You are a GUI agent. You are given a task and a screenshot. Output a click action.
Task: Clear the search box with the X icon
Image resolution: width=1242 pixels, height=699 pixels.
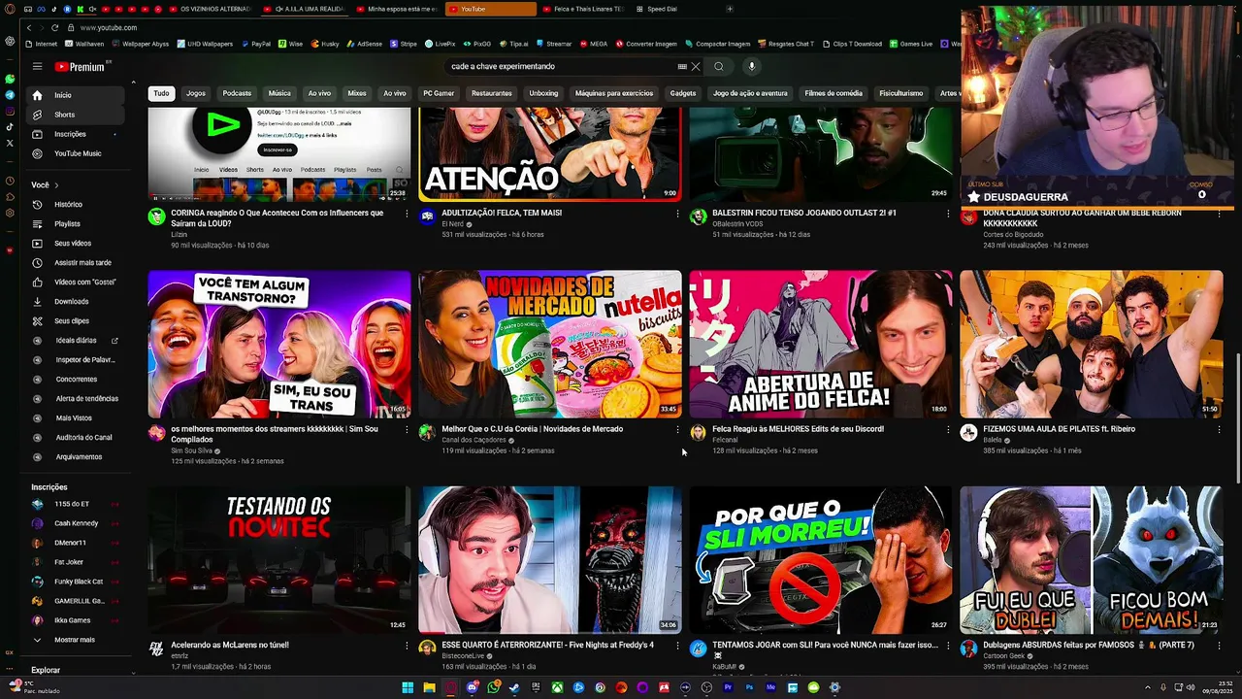[x=696, y=66]
